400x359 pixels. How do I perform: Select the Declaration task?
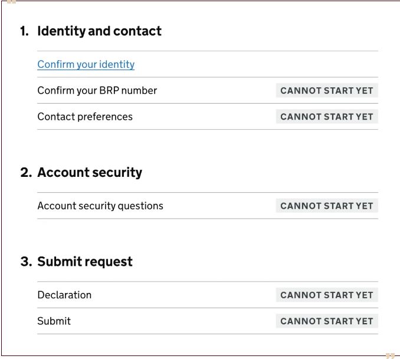coord(64,295)
